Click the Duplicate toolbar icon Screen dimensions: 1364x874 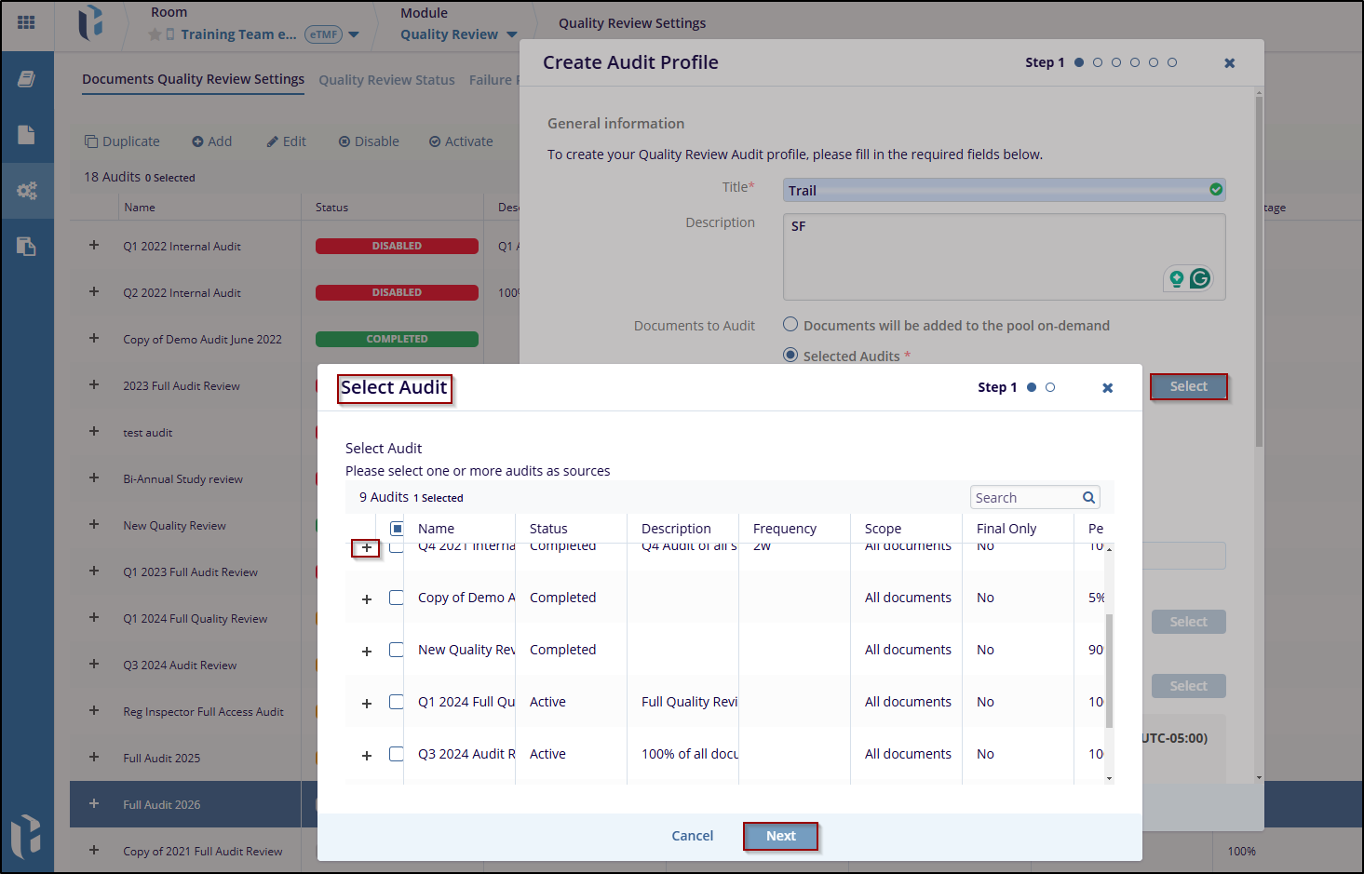pyautogui.click(x=91, y=141)
